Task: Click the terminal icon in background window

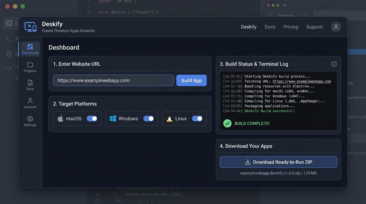Action: tap(9, 23)
